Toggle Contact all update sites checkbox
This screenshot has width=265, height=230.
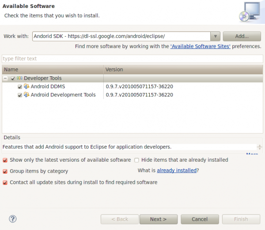5,182
